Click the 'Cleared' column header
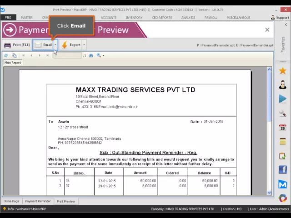Screen dimensions: 291x218 [x=172, y=173]
